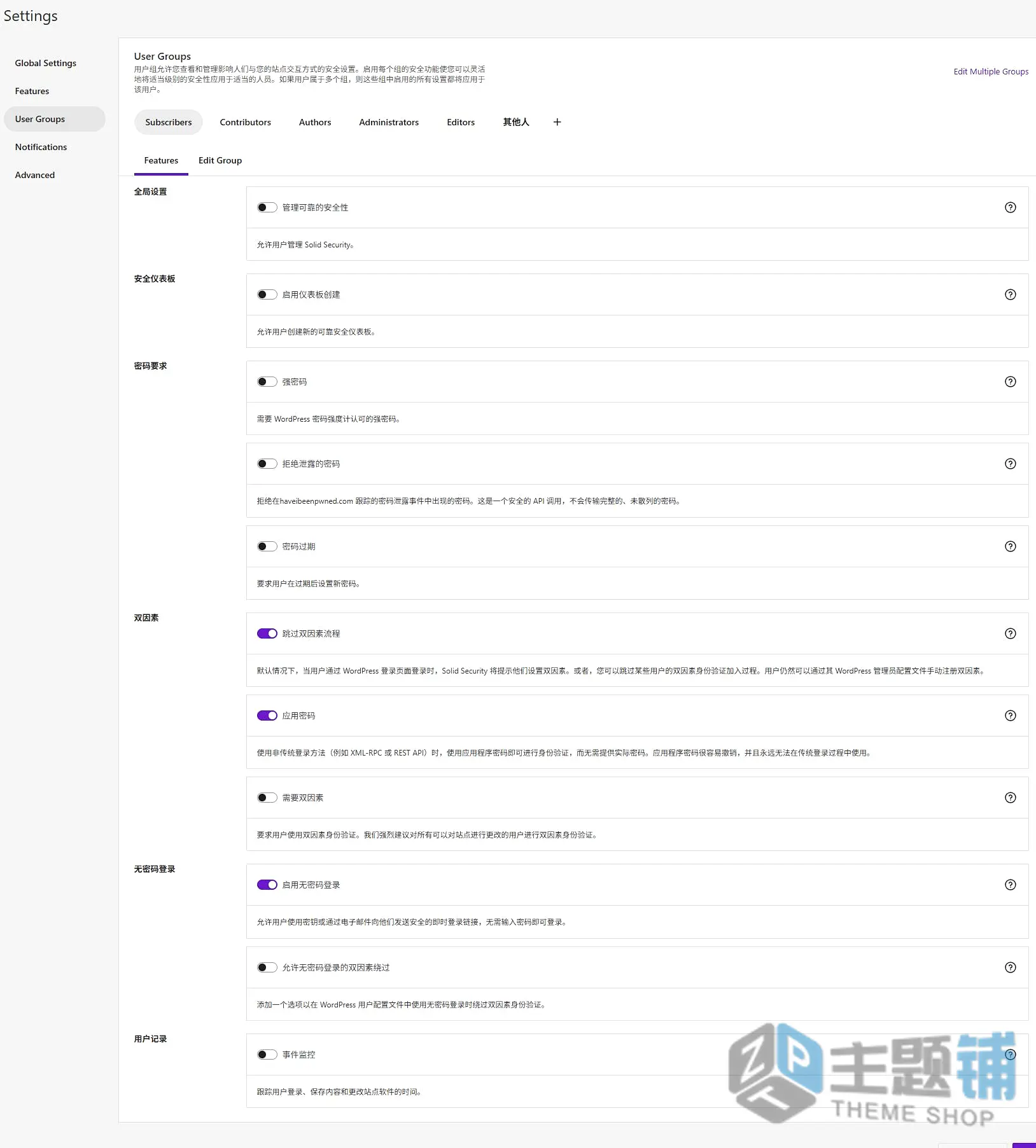Open Administrators group tab

point(389,122)
